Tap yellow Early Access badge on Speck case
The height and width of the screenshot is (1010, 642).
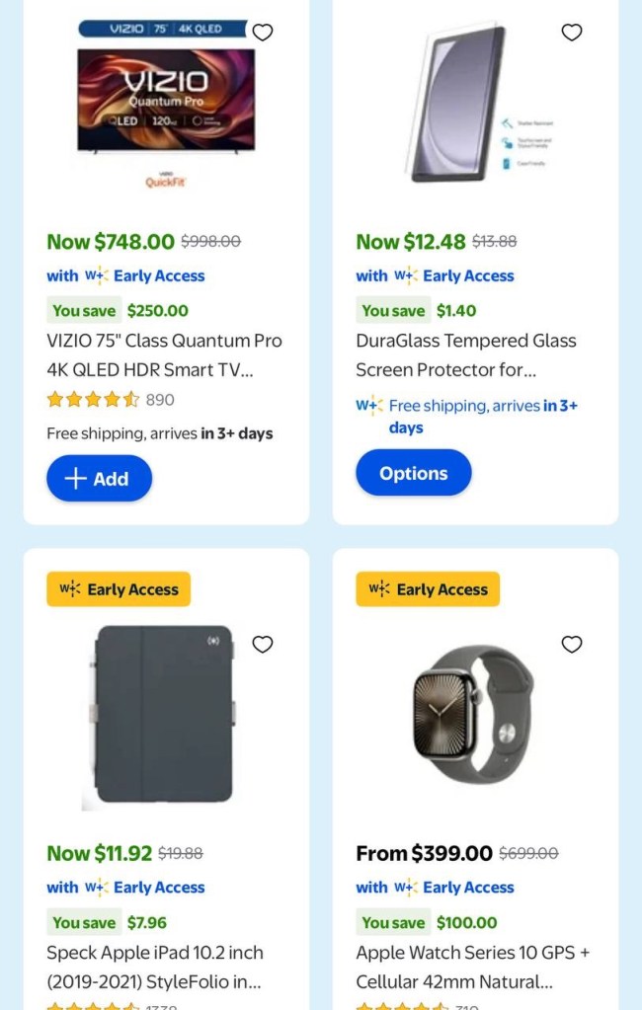pyautogui.click(x=119, y=589)
